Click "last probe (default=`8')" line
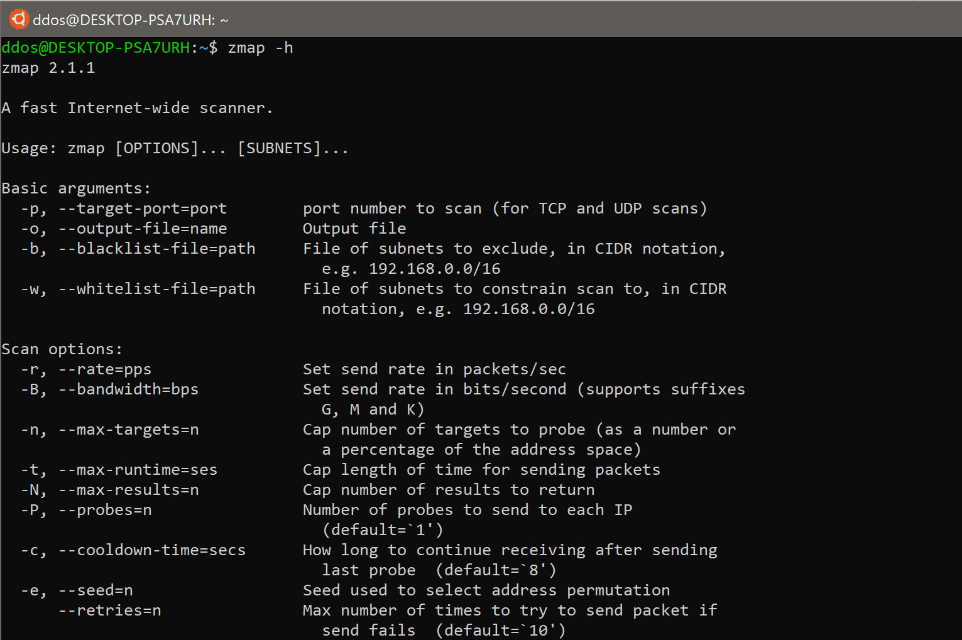 coord(439,570)
